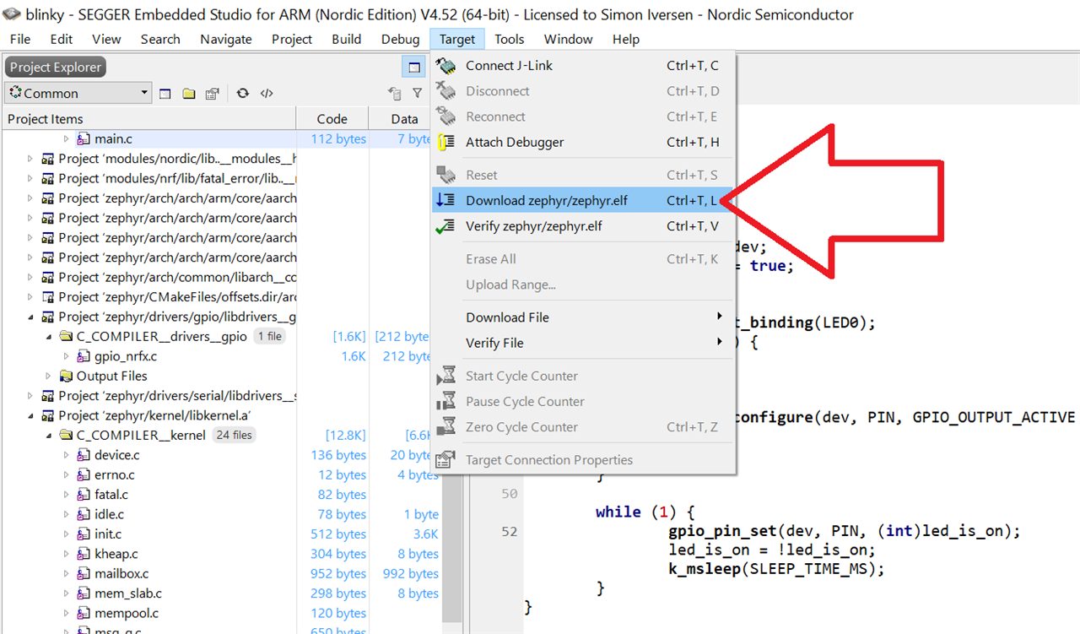Click the Connect J-Link chip icon
Viewport: 1080px width, 634px height.
pyautogui.click(x=445, y=66)
